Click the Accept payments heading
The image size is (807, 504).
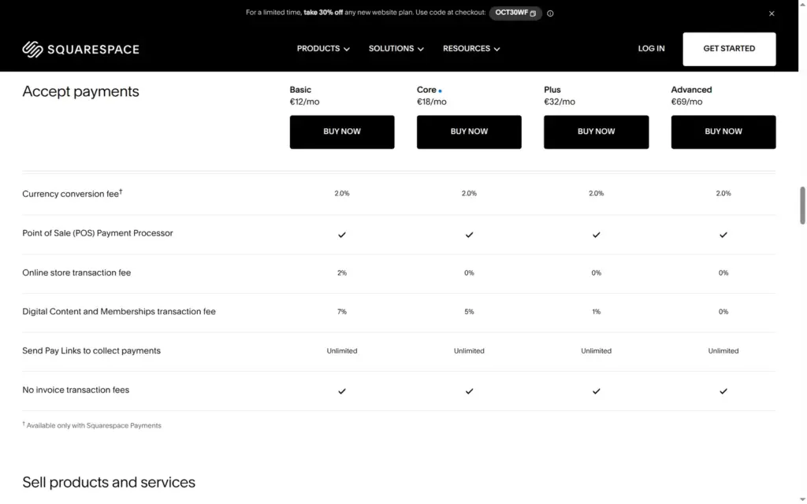[81, 91]
